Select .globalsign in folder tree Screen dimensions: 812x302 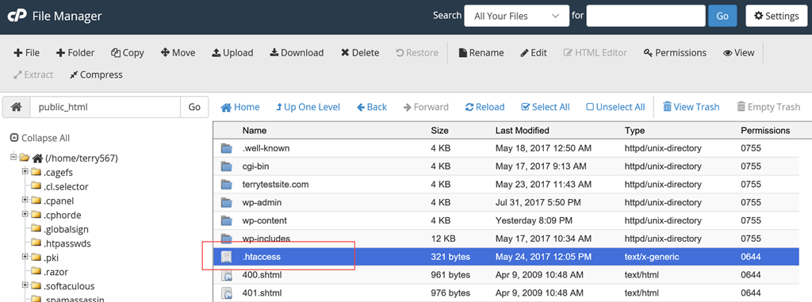tap(67, 229)
